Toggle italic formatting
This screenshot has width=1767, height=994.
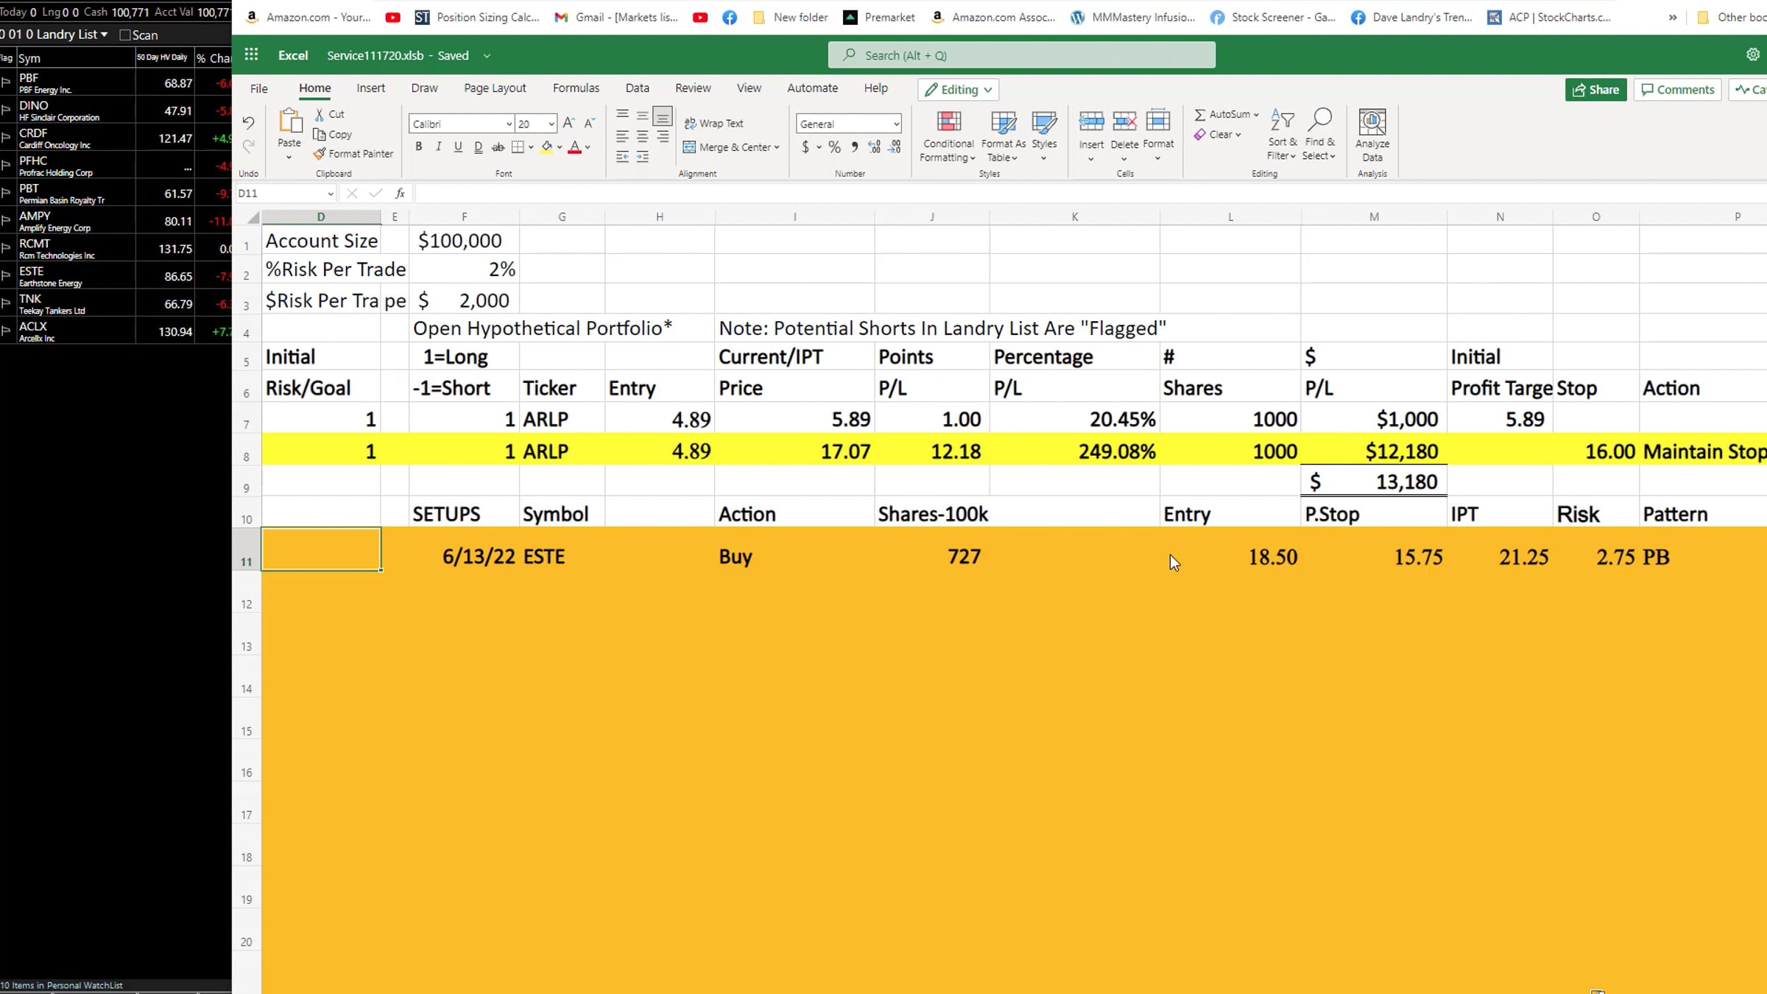click(x=439, y=147)
